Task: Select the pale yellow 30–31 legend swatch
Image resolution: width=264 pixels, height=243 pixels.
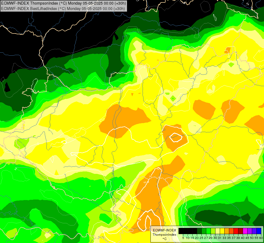Action: pos(218,231)
